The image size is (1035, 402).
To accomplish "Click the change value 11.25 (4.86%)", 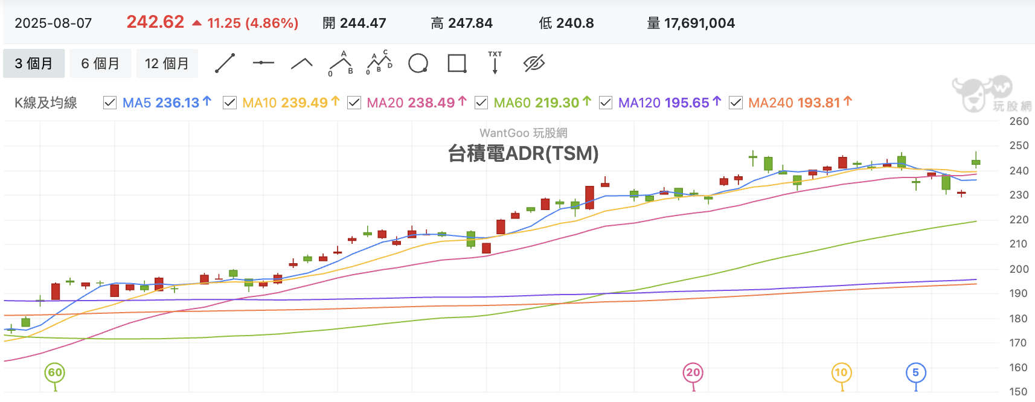I will (252, 23).
